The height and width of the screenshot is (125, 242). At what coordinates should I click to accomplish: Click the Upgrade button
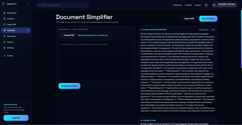coord(16,118)
